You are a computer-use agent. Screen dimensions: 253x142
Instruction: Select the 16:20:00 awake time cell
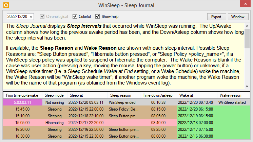tap(23, 129)
